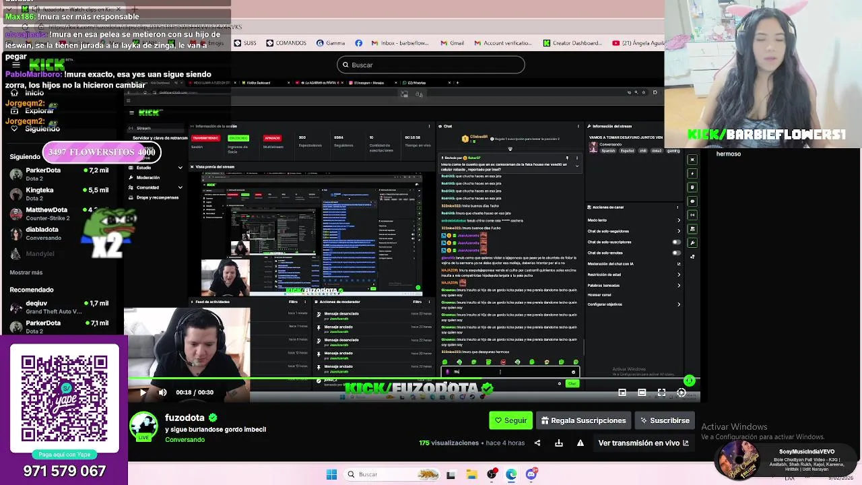862x485 pixels.
Task: Open Account verification bookmark
Action: pos(503,43)
